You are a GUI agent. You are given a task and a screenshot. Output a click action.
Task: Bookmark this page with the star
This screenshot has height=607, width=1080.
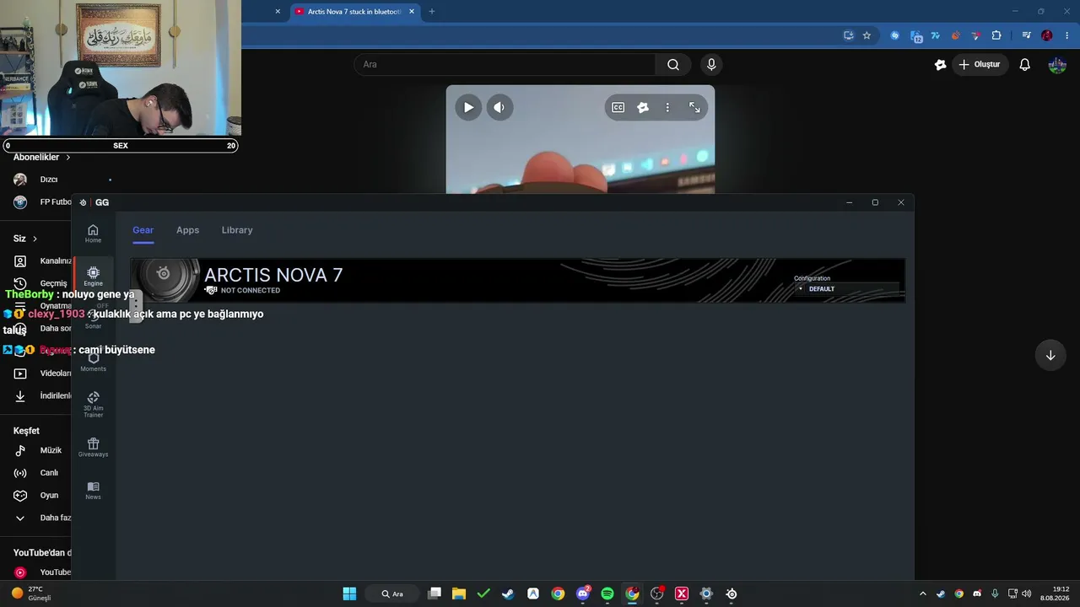pyautogui.click(x=867, y=35)
